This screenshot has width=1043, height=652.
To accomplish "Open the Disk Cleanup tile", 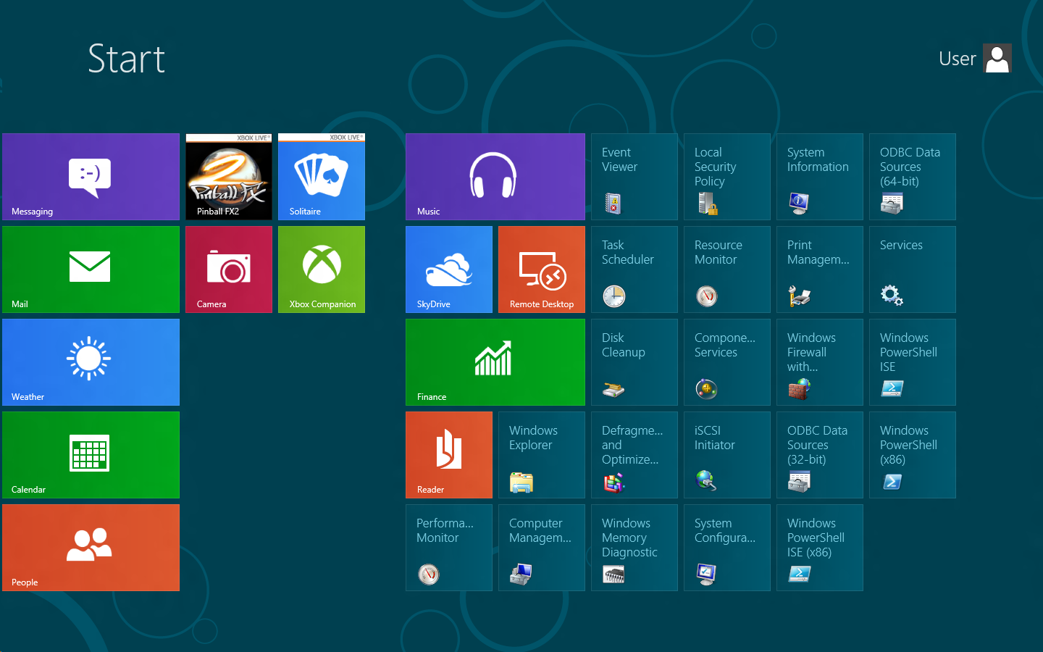I will coord(634,362).
